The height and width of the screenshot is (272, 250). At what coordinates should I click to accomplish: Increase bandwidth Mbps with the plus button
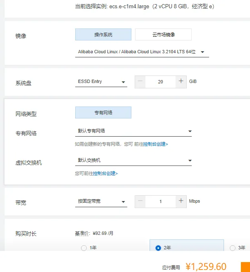(x=181, y=201)
